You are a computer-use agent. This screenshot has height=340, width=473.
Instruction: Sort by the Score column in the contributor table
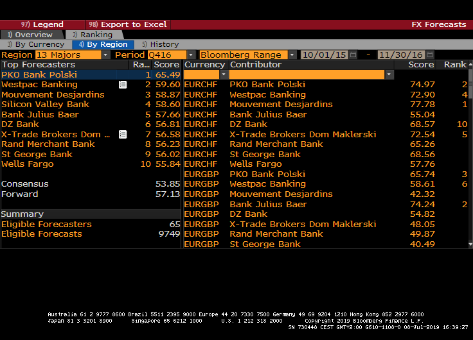click(x=421, y=65)
